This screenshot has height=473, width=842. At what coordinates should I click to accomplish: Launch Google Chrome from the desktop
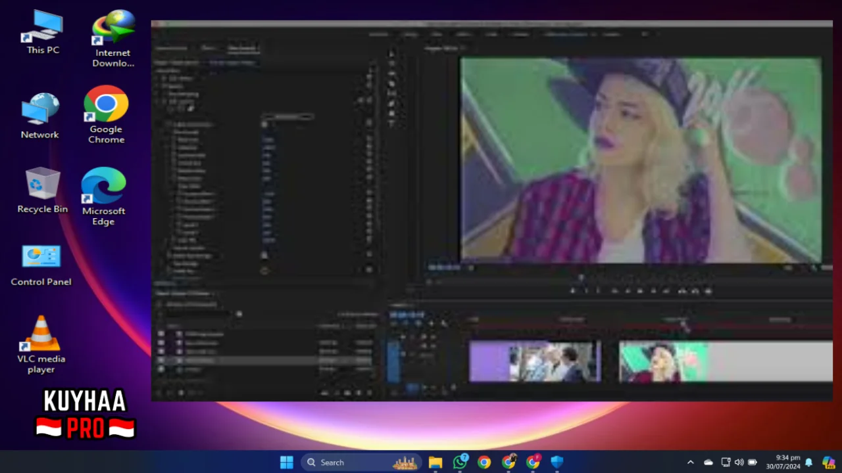tap(106, 114)
